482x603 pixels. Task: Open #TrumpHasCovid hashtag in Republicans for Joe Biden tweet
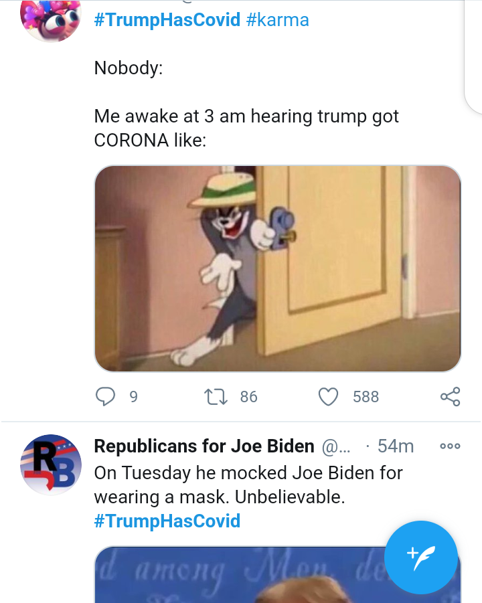click(x=167, y=521)
